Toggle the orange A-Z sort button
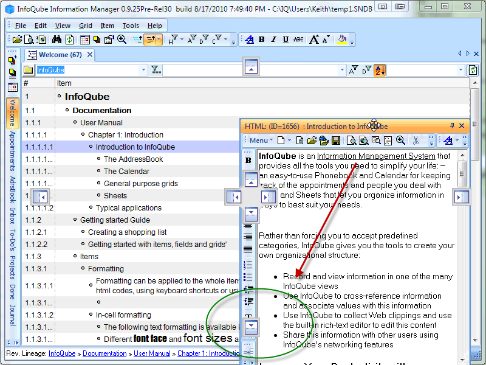486x365 pixels. pyautogui.click(x=380, y=70)
